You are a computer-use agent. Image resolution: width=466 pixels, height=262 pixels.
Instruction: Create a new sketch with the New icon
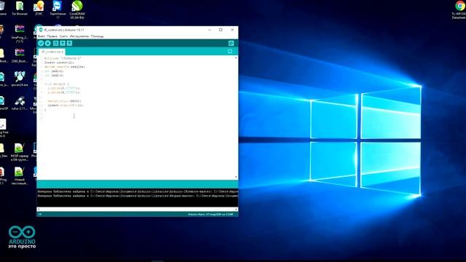[x=55, y=44]
